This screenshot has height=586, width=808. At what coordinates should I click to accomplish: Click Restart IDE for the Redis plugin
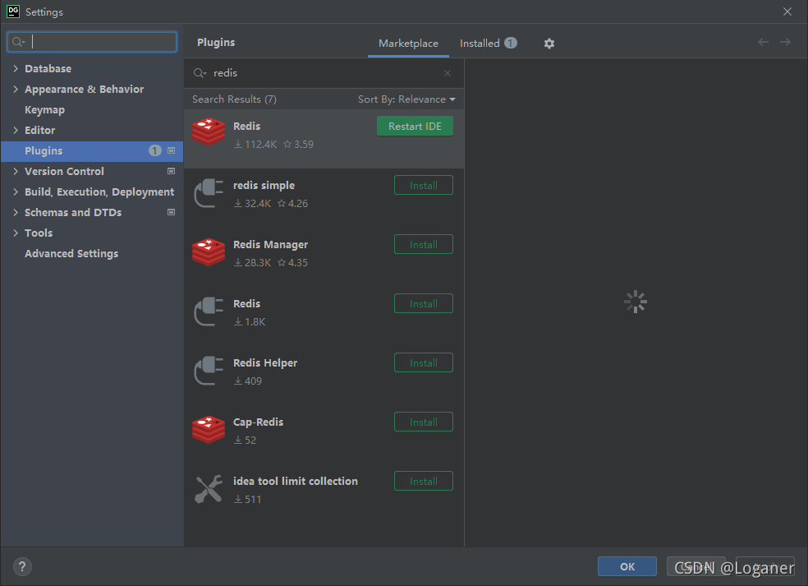tap(415, 126)
